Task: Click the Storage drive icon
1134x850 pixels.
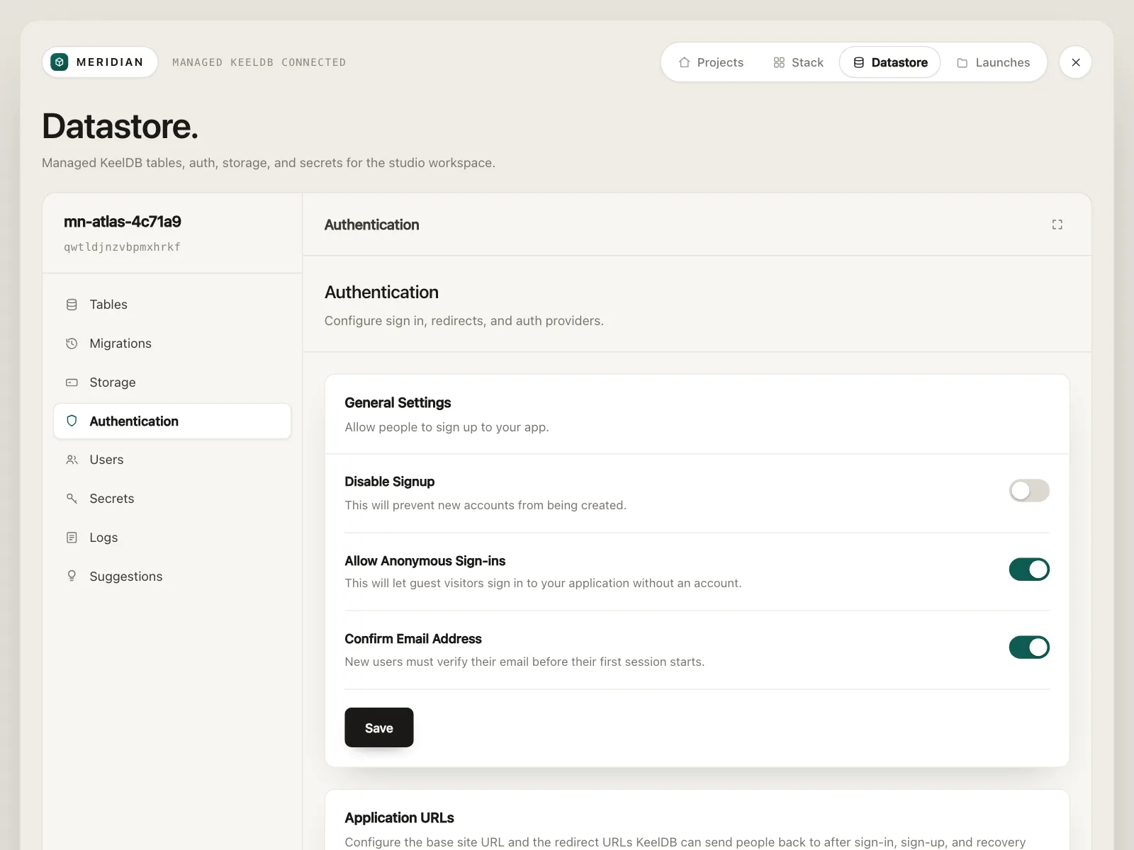Action: click(72, 382)
